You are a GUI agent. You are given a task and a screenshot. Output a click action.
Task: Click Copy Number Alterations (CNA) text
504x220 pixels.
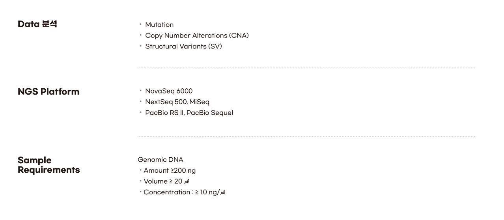tap(197, 35)
